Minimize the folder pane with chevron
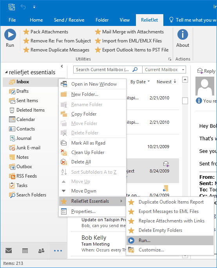Image resolution: width=217 pixels, height=268 pixels. pos(62,66)
